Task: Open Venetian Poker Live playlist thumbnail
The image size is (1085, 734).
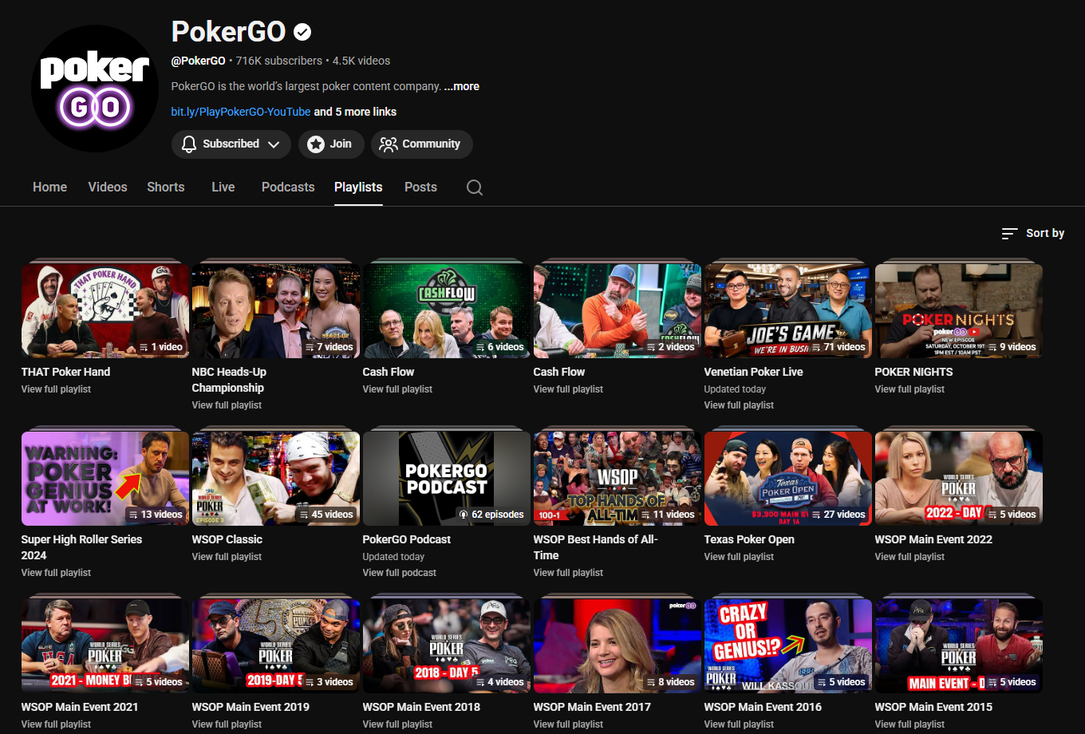Action: point(788,311)
